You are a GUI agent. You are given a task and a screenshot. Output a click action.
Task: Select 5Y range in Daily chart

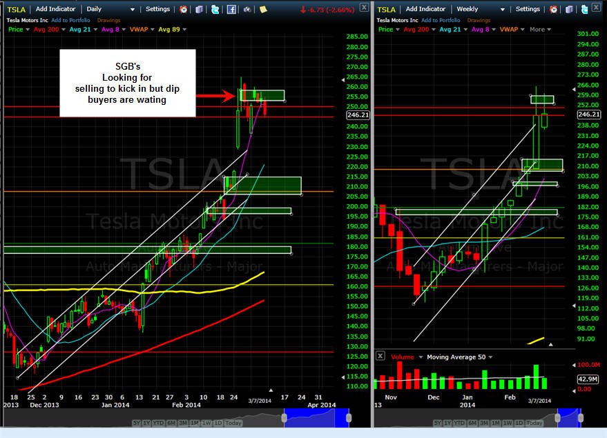[137, 423]
